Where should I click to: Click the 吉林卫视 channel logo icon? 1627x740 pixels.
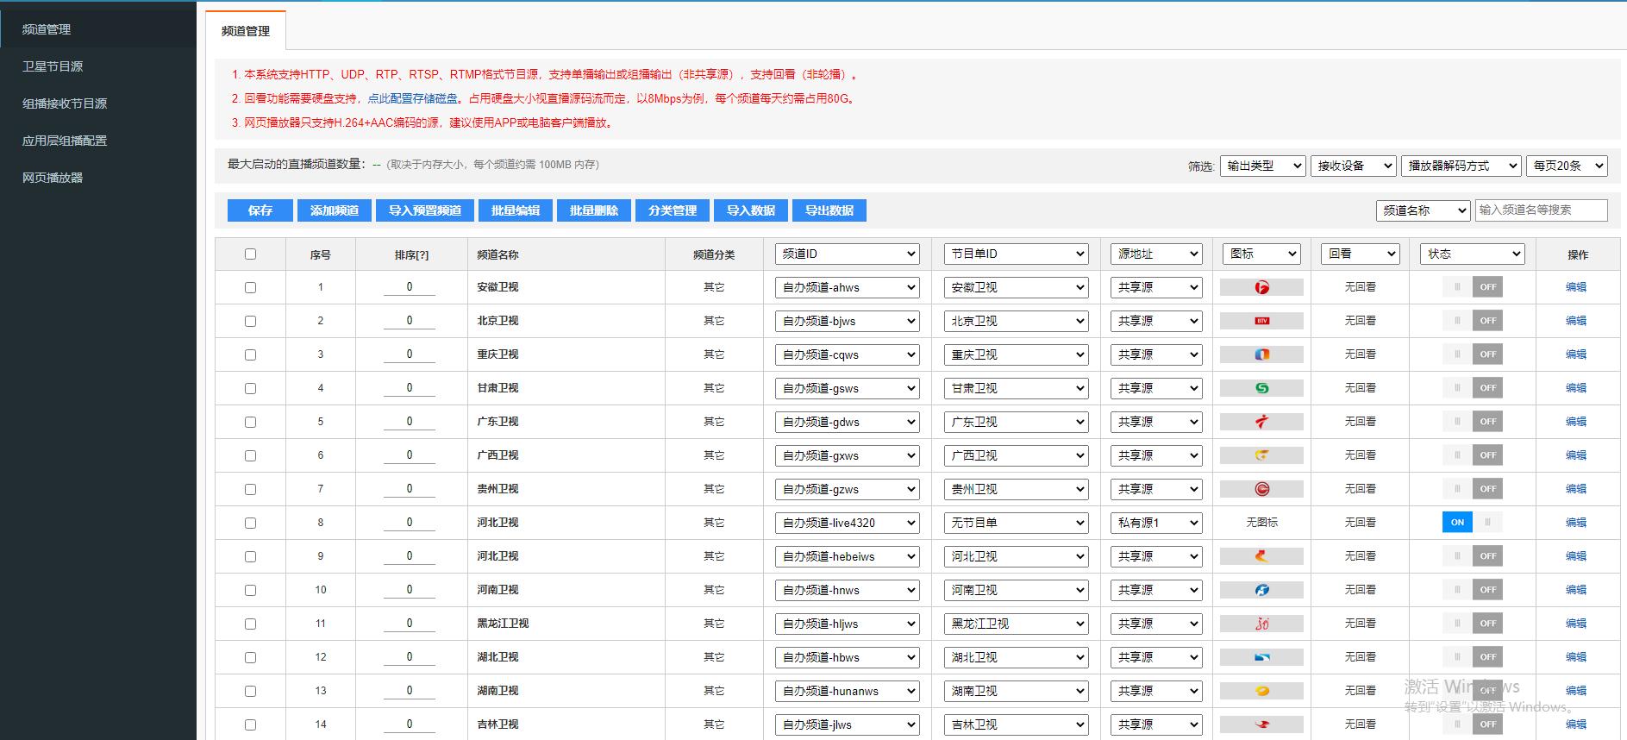click(x=1261, y=724)
